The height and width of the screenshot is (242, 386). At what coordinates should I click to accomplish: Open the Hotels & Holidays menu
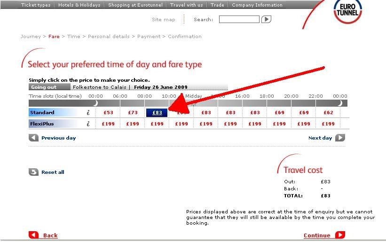coord(79,5)
